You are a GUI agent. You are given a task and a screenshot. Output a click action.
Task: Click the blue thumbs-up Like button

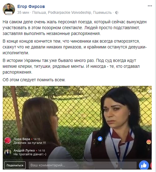tap(144, 165)
